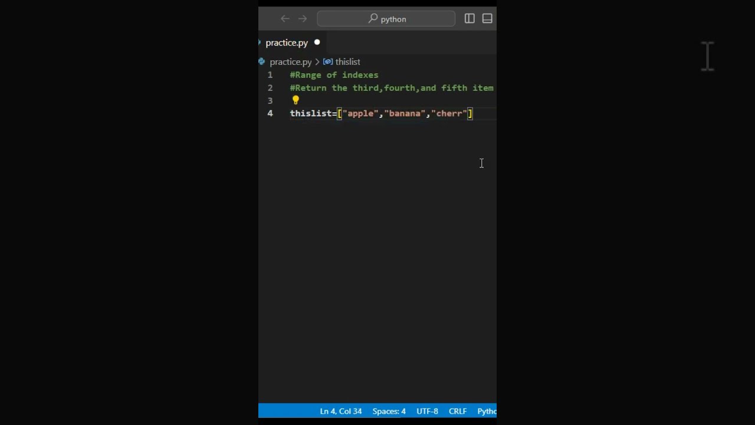Change line endings via CRLF

pyautogui.click(x=458, y=411)
